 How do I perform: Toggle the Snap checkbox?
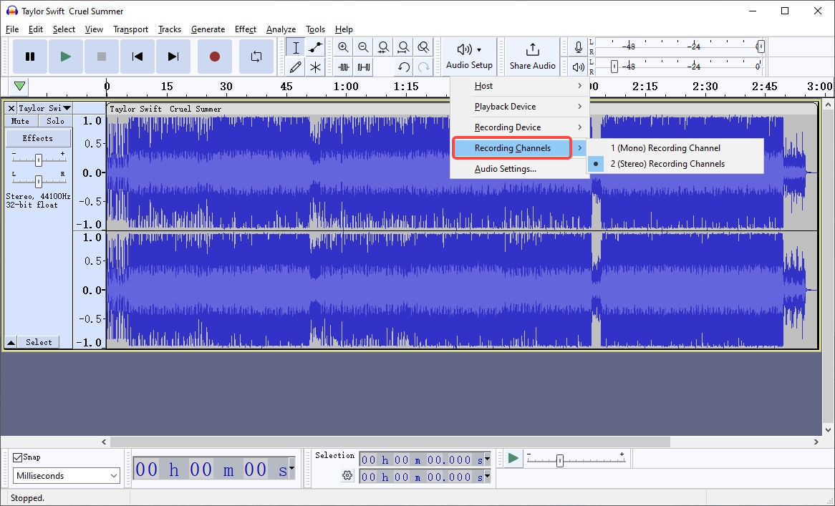click(x=18, y=457)
